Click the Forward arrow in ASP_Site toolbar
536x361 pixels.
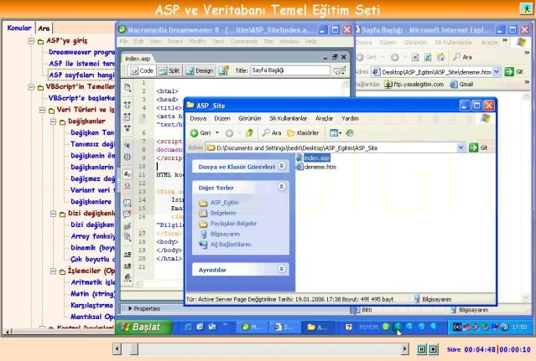(x=229, y=133)
